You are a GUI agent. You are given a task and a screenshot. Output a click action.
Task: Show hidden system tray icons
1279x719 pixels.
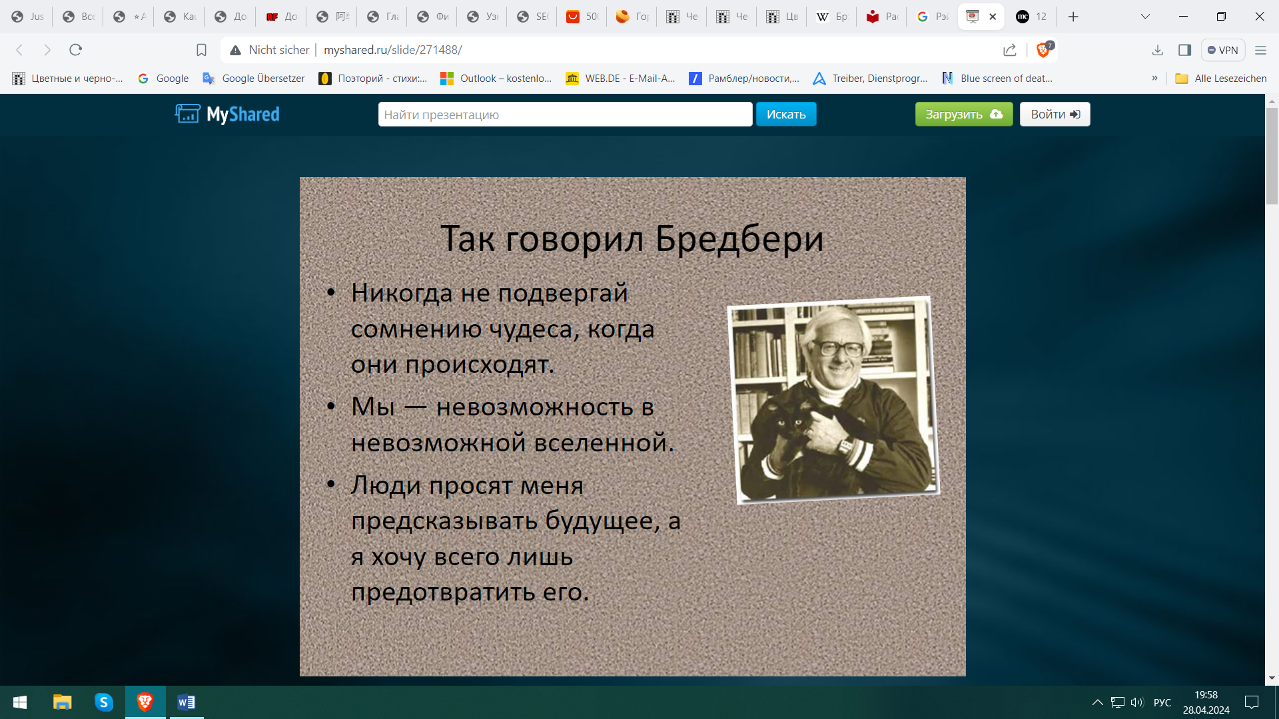point(1097,702)
